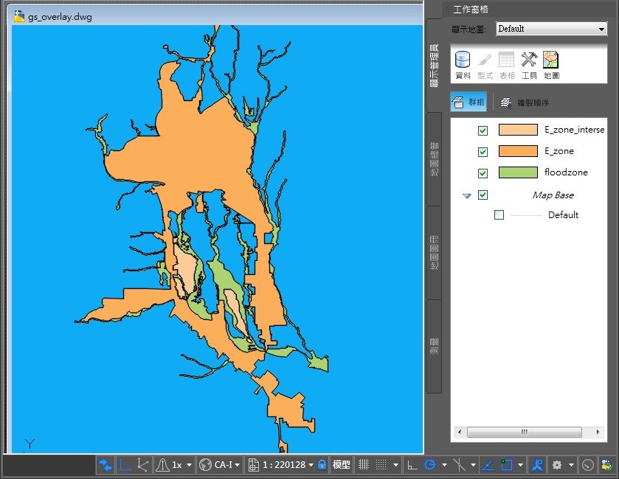Uncheck the E_zone layer checkbox
This screenshot has width=619, height=479.
point(483,152)
